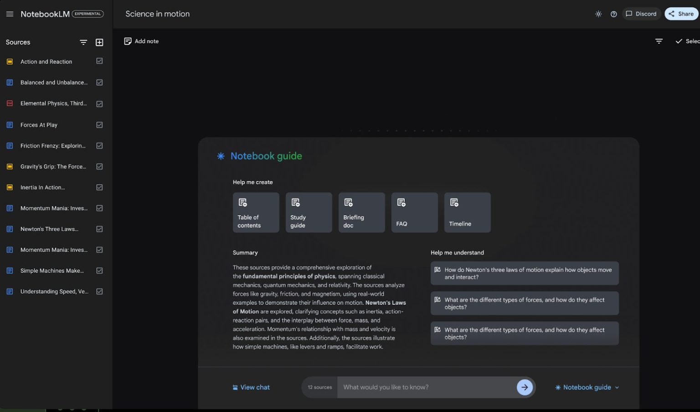Share the Science in motion notebook

click(681, 14)
